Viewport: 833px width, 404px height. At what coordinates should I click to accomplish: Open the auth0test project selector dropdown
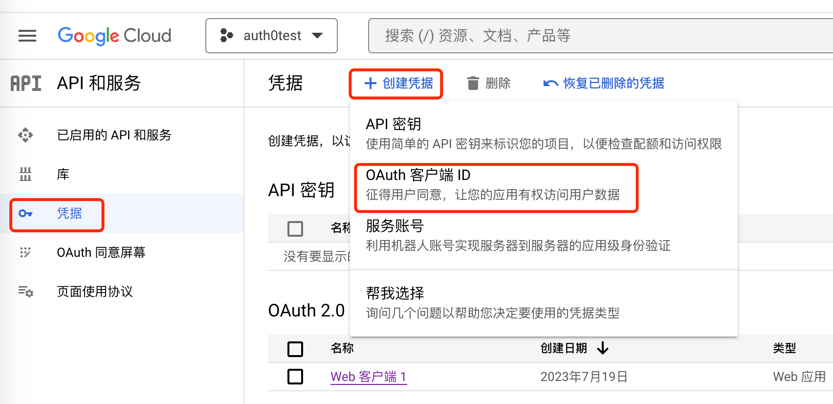(271, 36)
